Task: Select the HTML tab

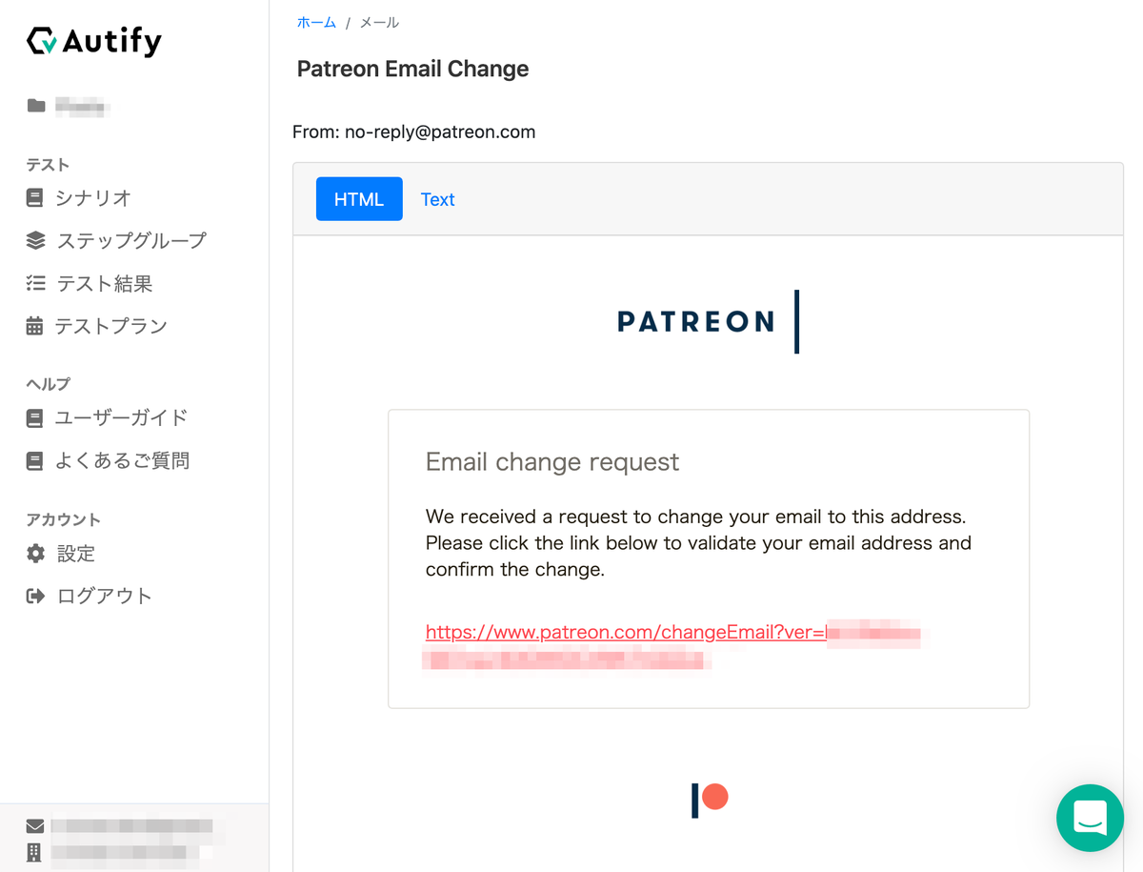Action: [x=359, y=199]
